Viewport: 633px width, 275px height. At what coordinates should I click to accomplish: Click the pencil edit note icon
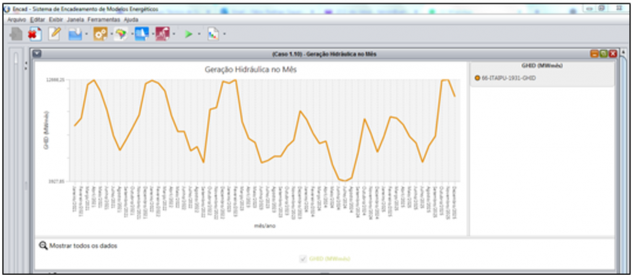click(x=54, y=34)
